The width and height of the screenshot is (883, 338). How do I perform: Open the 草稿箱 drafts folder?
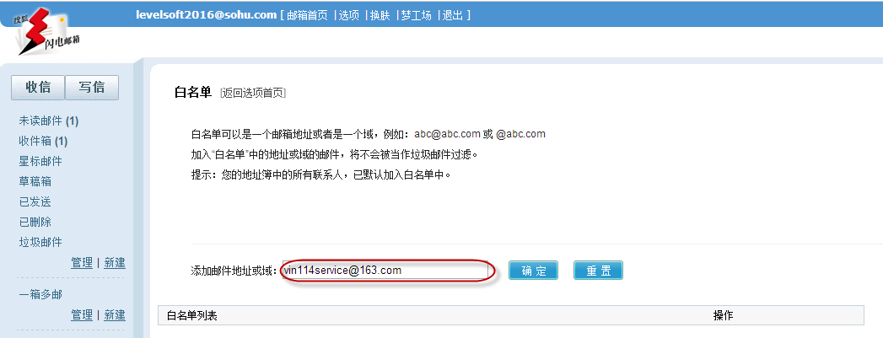35,182
